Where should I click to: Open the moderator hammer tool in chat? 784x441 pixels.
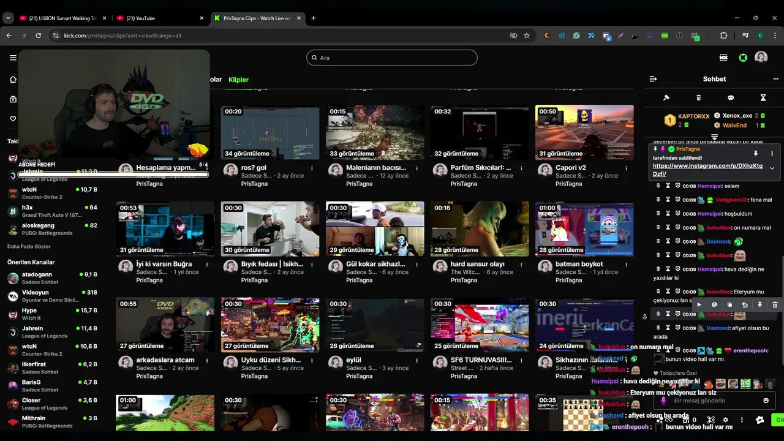coord(666,98)
